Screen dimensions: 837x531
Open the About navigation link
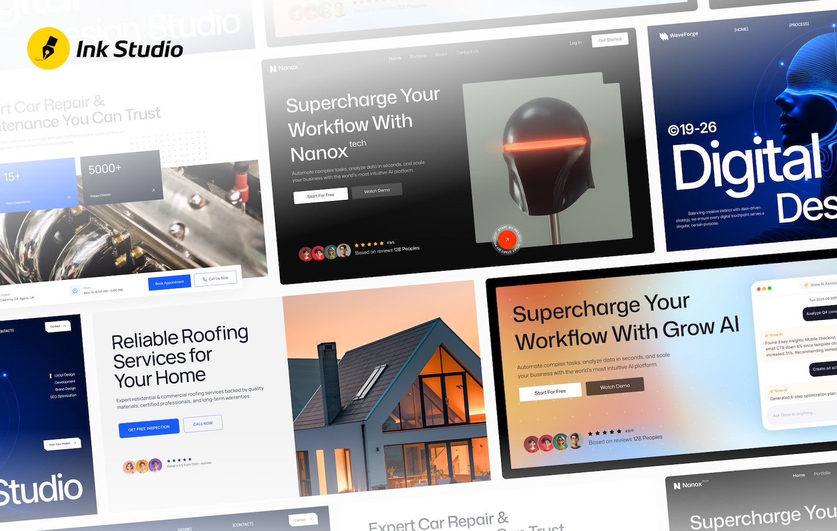click(x=442, y=54)
